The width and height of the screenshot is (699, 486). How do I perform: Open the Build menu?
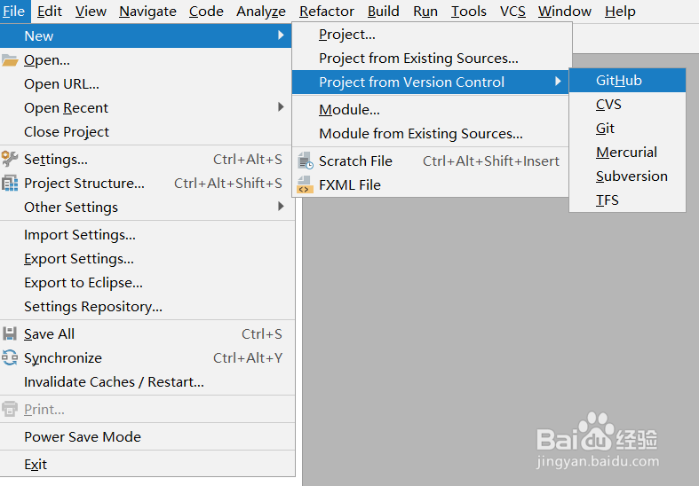[384, 12]
